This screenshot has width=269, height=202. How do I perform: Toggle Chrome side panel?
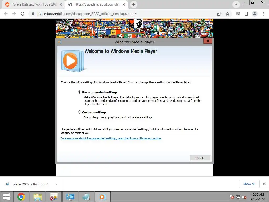pos(246,14)
